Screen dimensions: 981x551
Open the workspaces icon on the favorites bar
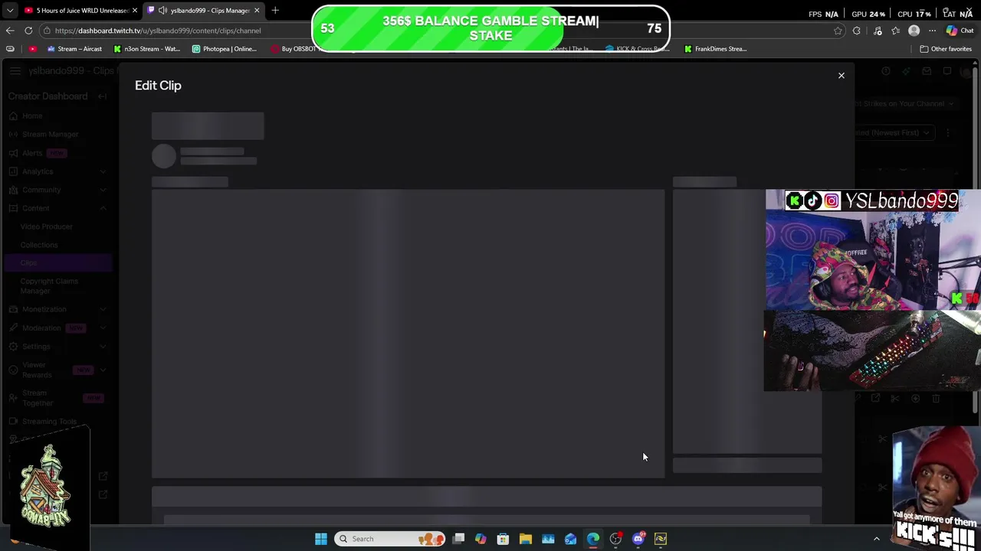[10, 49]
